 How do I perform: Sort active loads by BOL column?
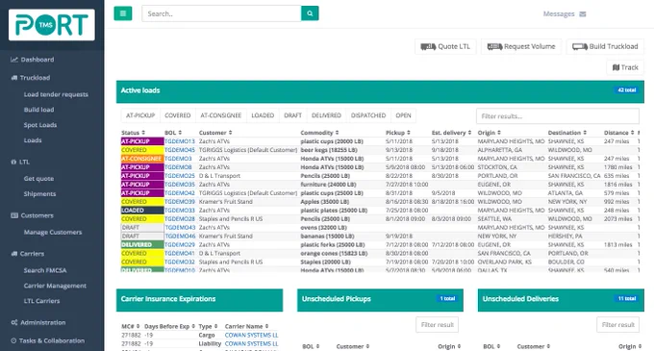[173, 133]
